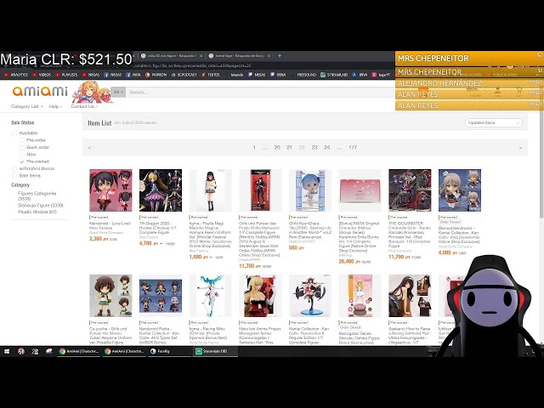Open Nendoroid Love Live Nico Yazawa thumbnail

pyautogui.click(x=110, y=190)
